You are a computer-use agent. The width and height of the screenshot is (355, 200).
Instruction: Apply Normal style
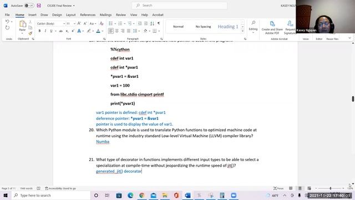[x=178, y=27]
